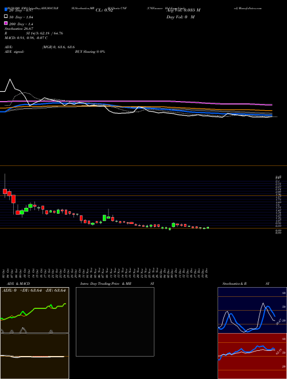Click inside the empty intraday price chart box

point(115,322)
